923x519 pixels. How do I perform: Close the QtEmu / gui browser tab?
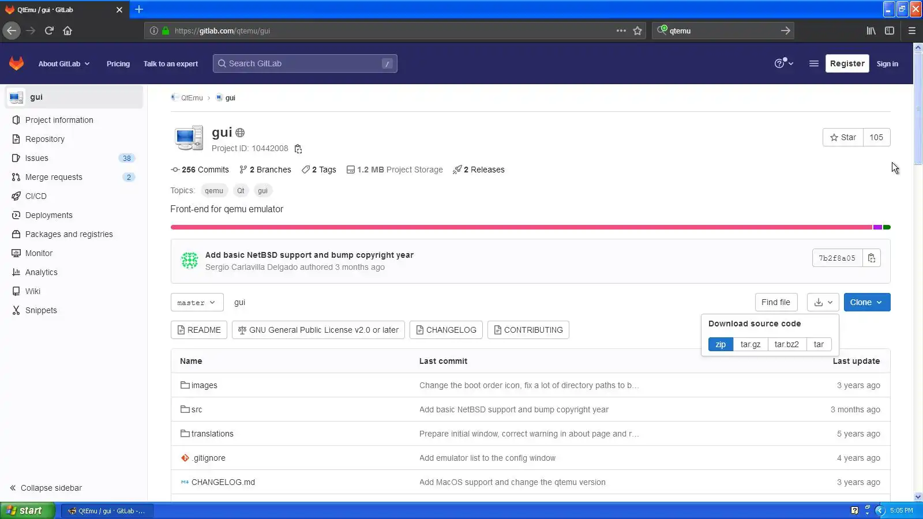(x=119, y=10)
